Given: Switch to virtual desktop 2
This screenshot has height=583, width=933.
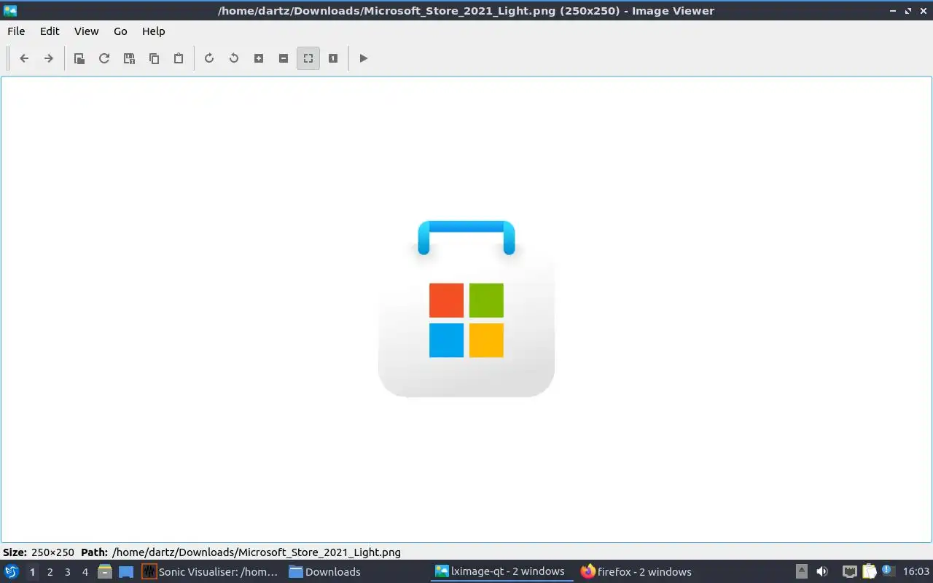Looking at the screenshot, I should coord(50,572).
